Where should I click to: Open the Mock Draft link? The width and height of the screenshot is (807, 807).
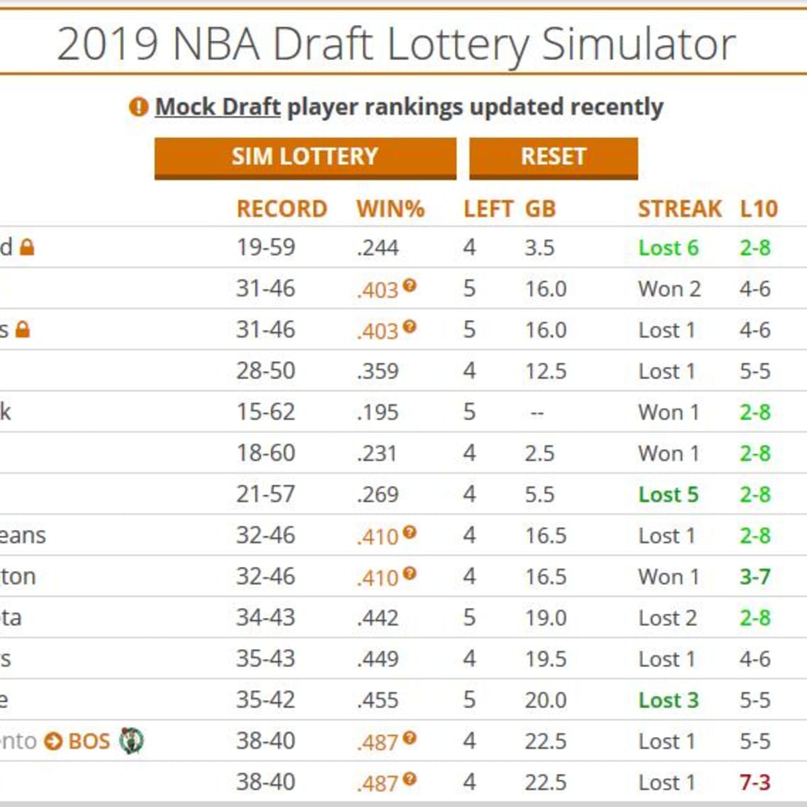[217, 107]
